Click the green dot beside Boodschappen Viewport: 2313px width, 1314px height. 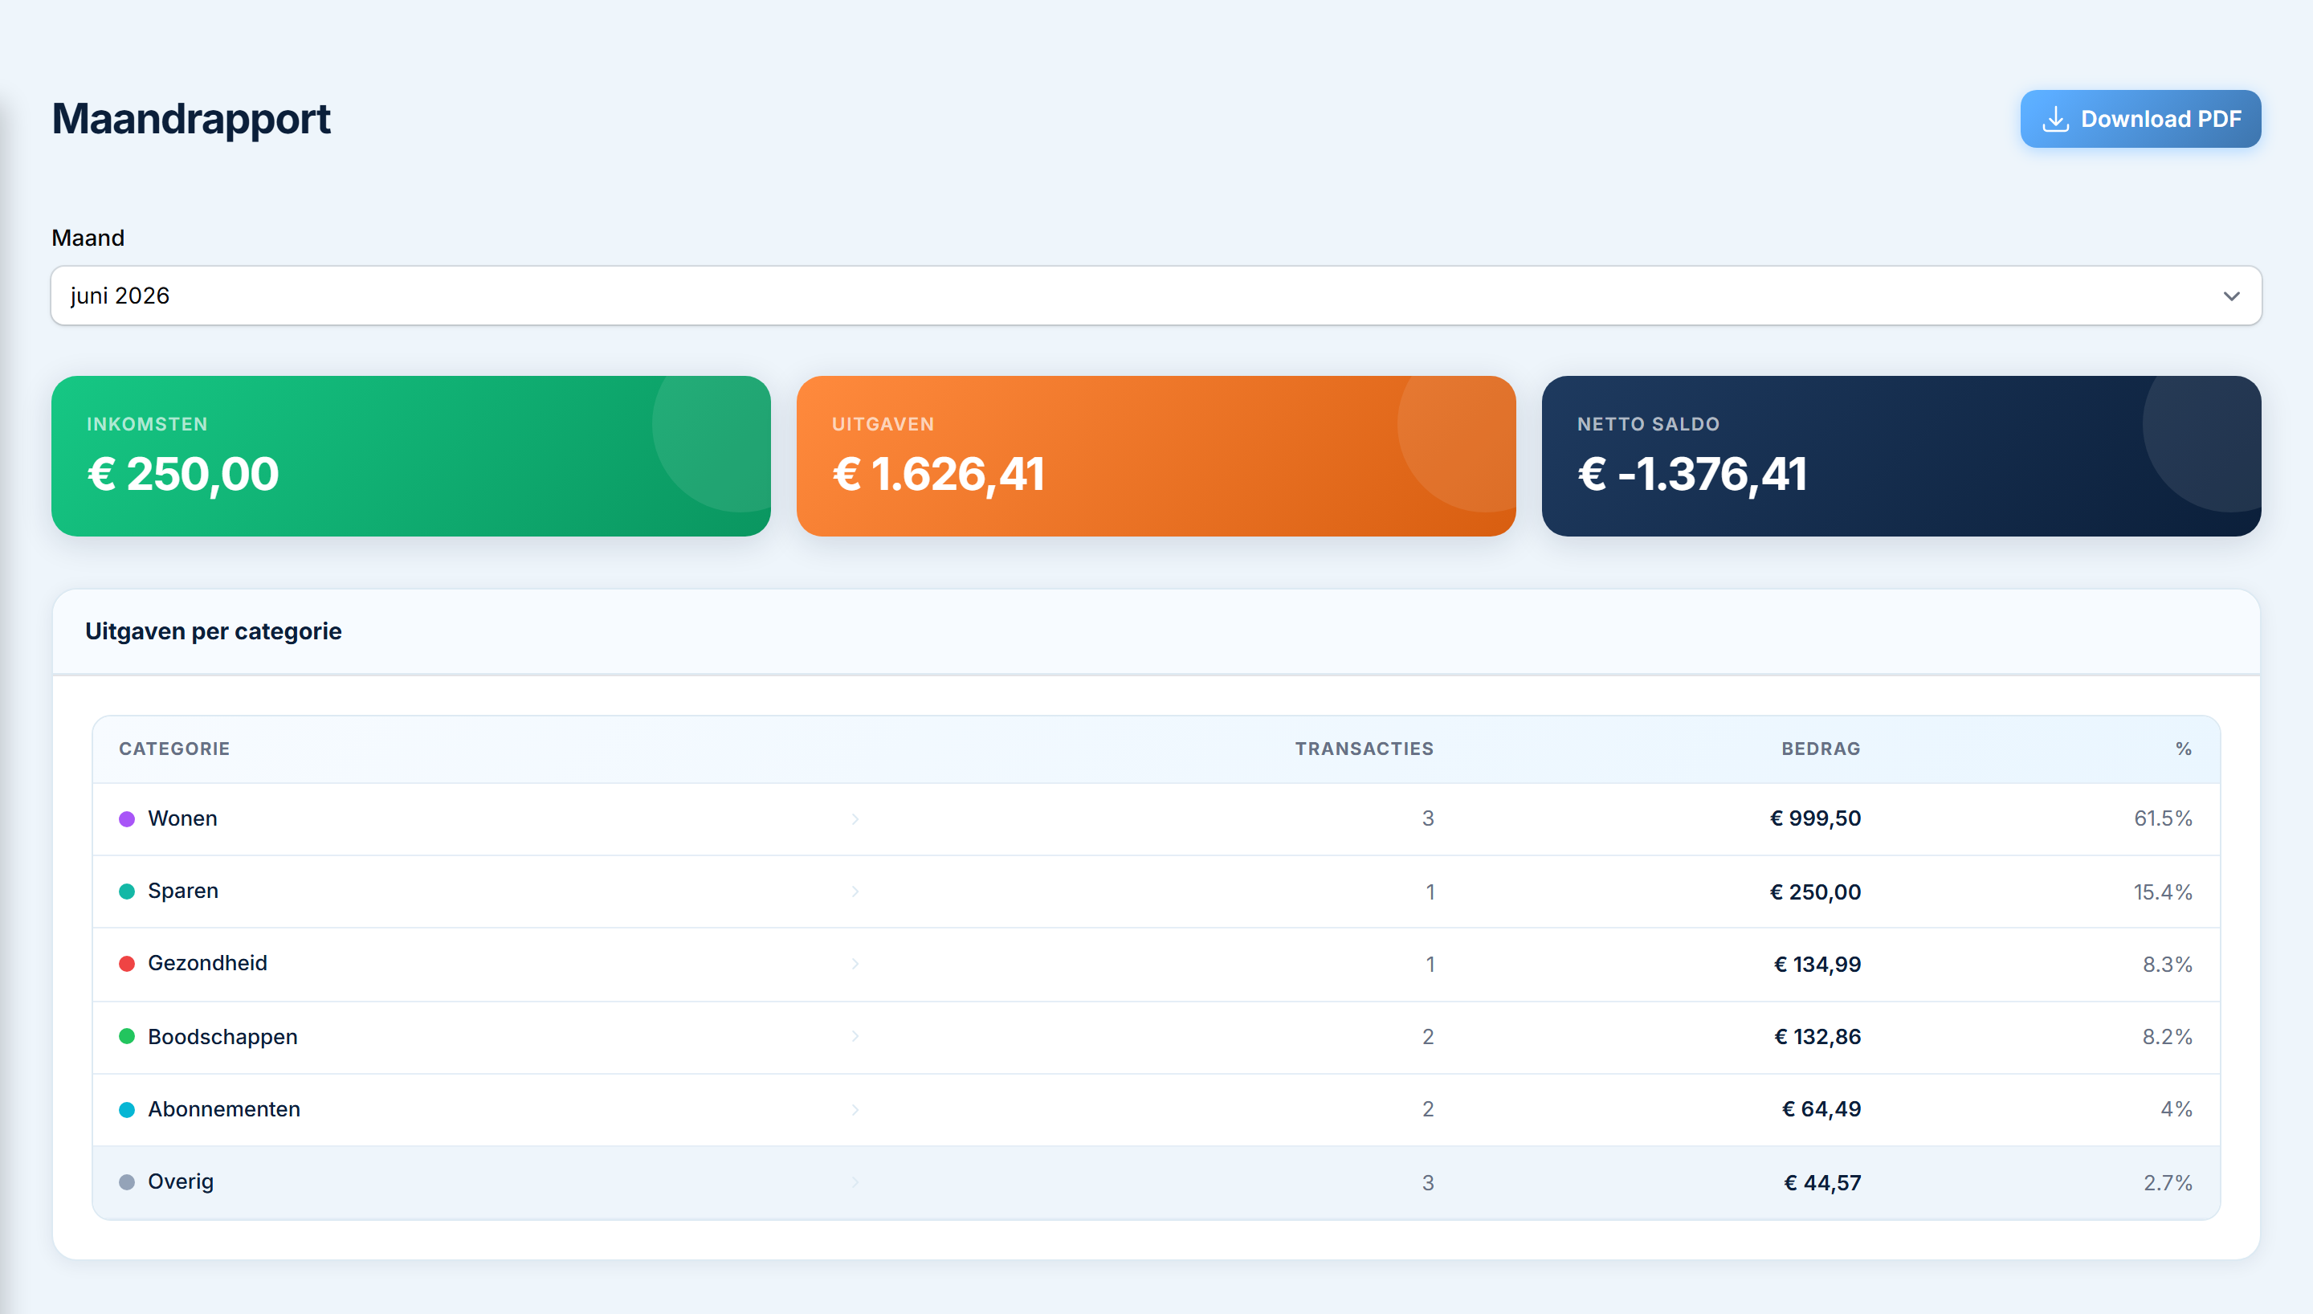tap(127, 1036)
